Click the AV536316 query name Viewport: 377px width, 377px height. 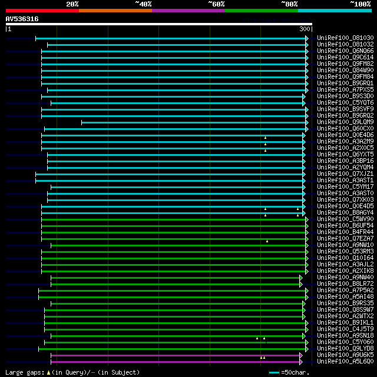click(22, 19)
